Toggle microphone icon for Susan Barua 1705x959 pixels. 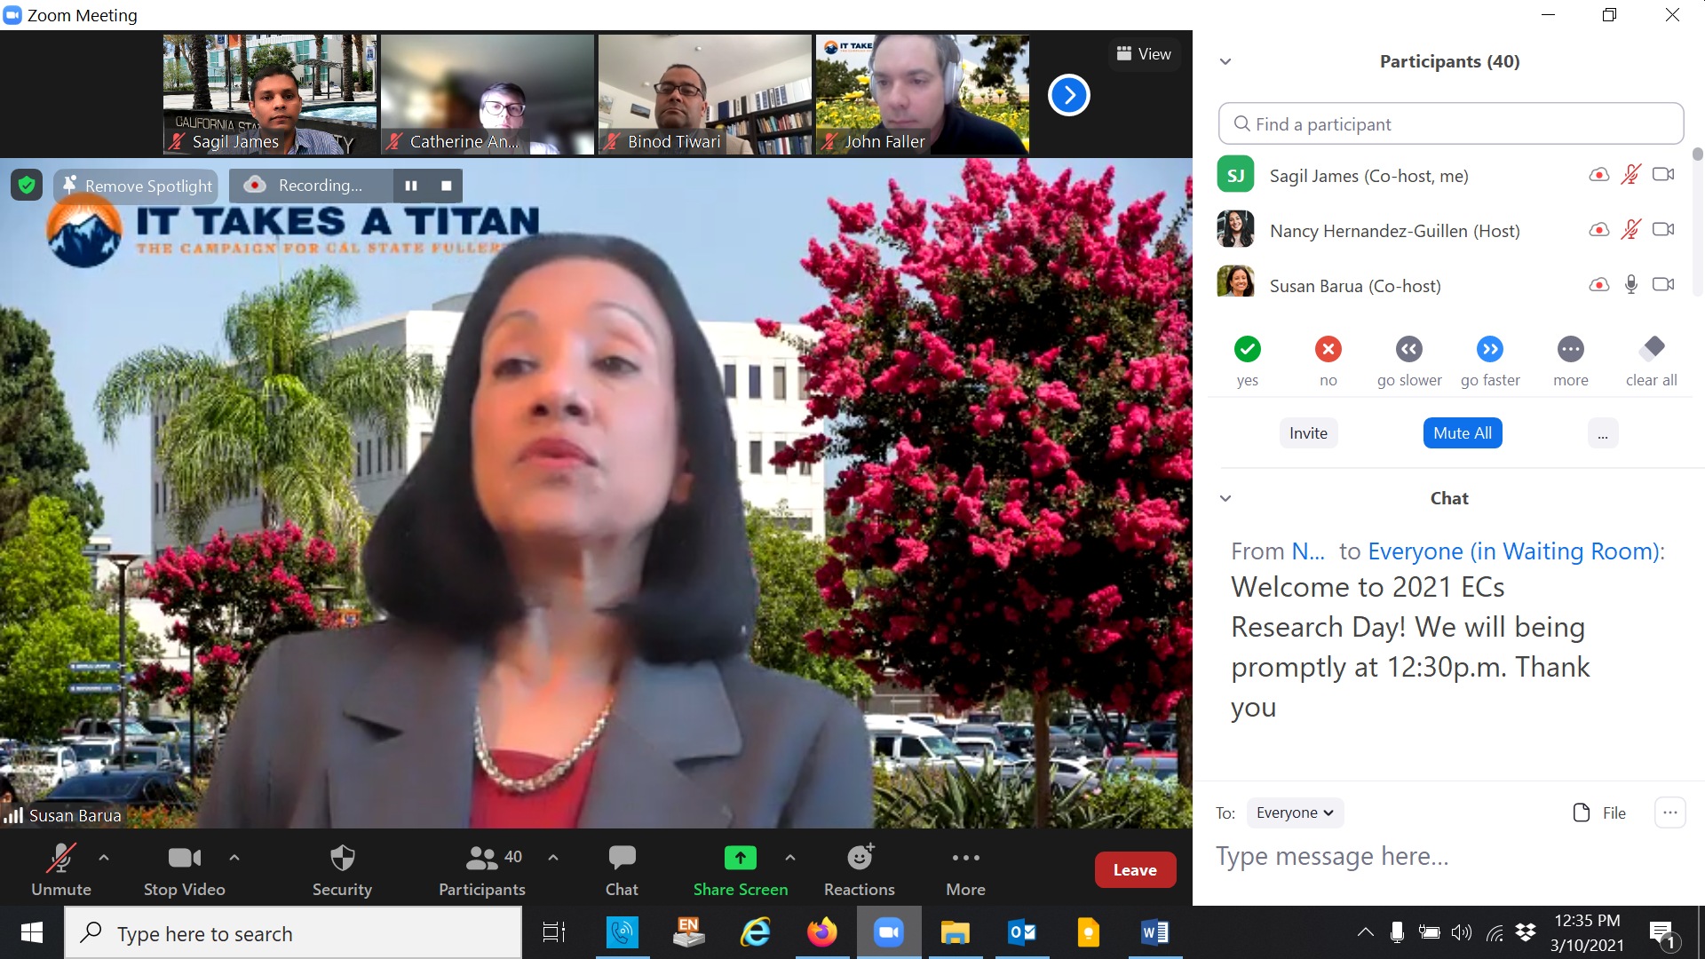pyautogui.click(x=1630, y=285)
